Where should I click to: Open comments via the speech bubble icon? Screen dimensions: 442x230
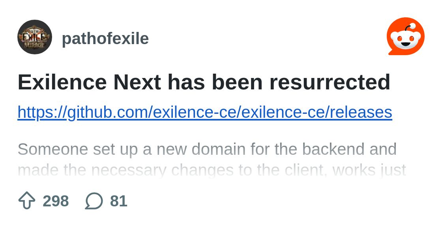click(x=94, y=201)
